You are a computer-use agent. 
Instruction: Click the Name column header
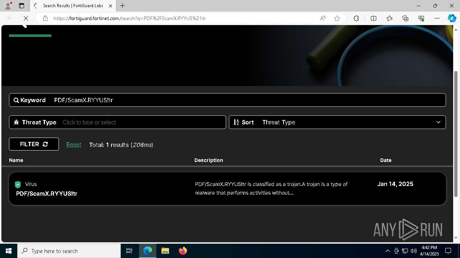pyautogui.click(x=16, y=160)
